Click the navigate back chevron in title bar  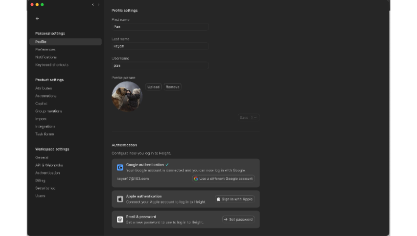(93, 5)
